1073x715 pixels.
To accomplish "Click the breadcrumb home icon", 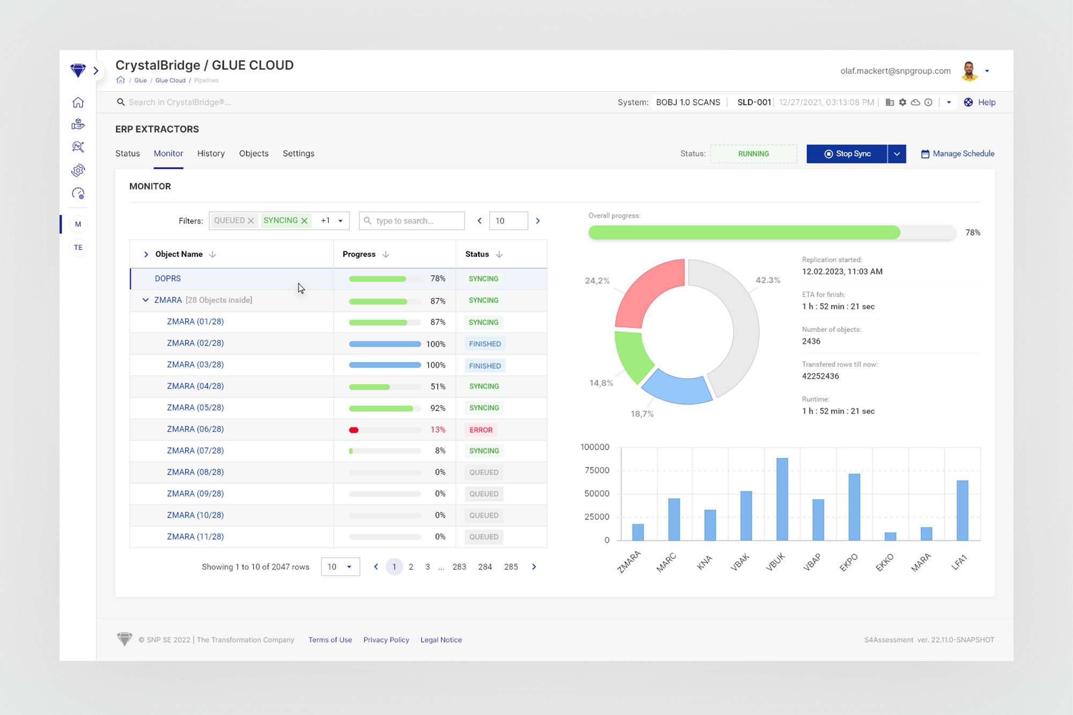I will coord(120,80).
